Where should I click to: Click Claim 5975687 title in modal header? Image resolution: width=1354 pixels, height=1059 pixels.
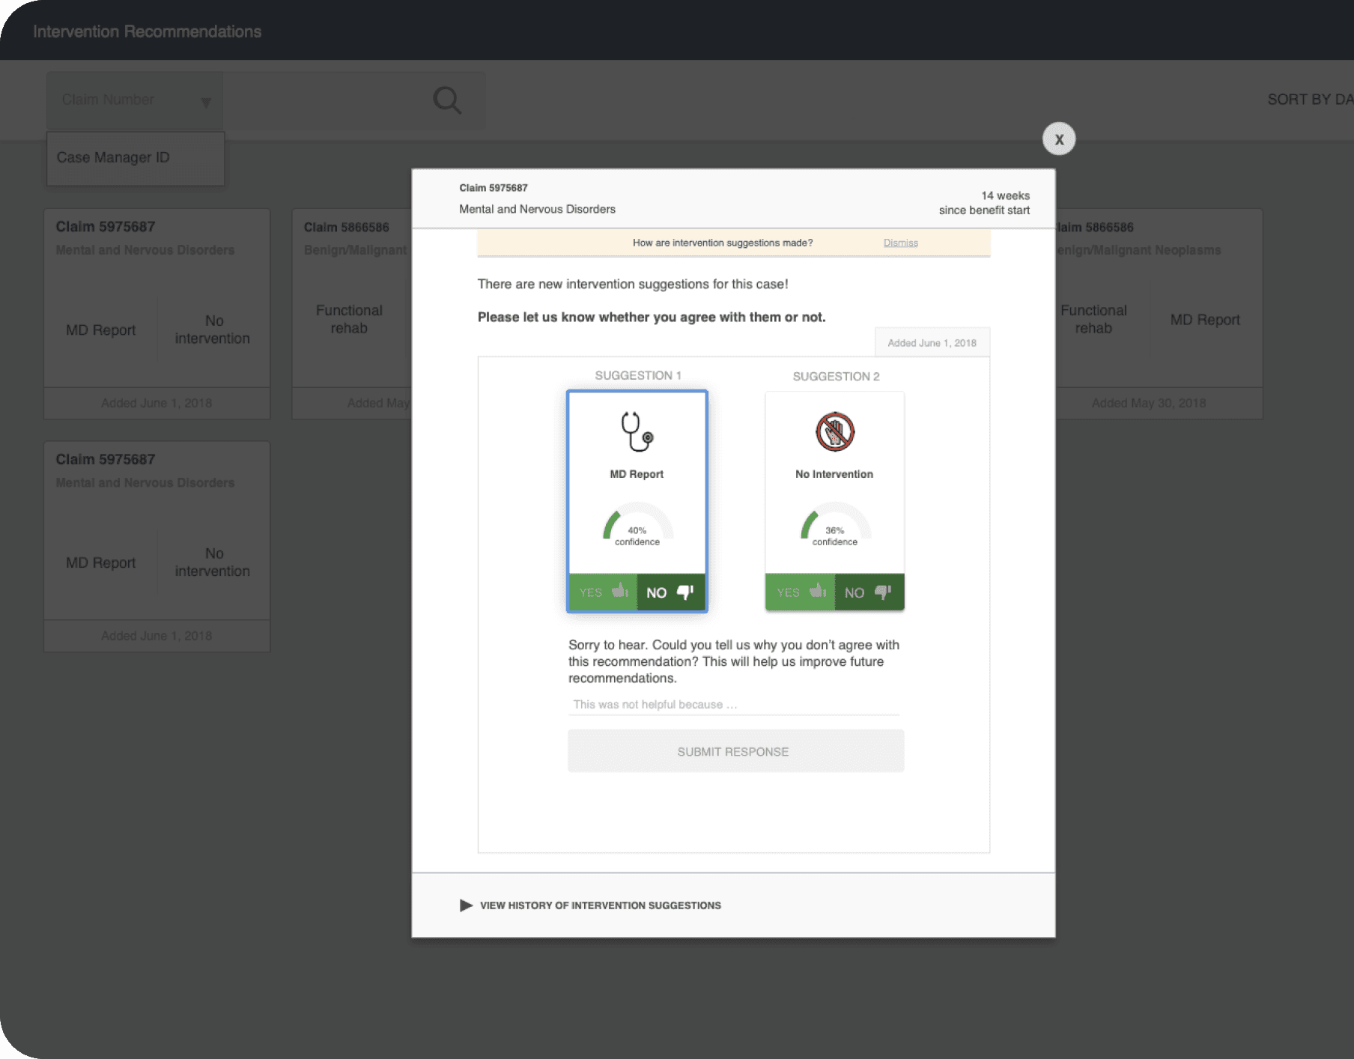click(x=494, y=188)
